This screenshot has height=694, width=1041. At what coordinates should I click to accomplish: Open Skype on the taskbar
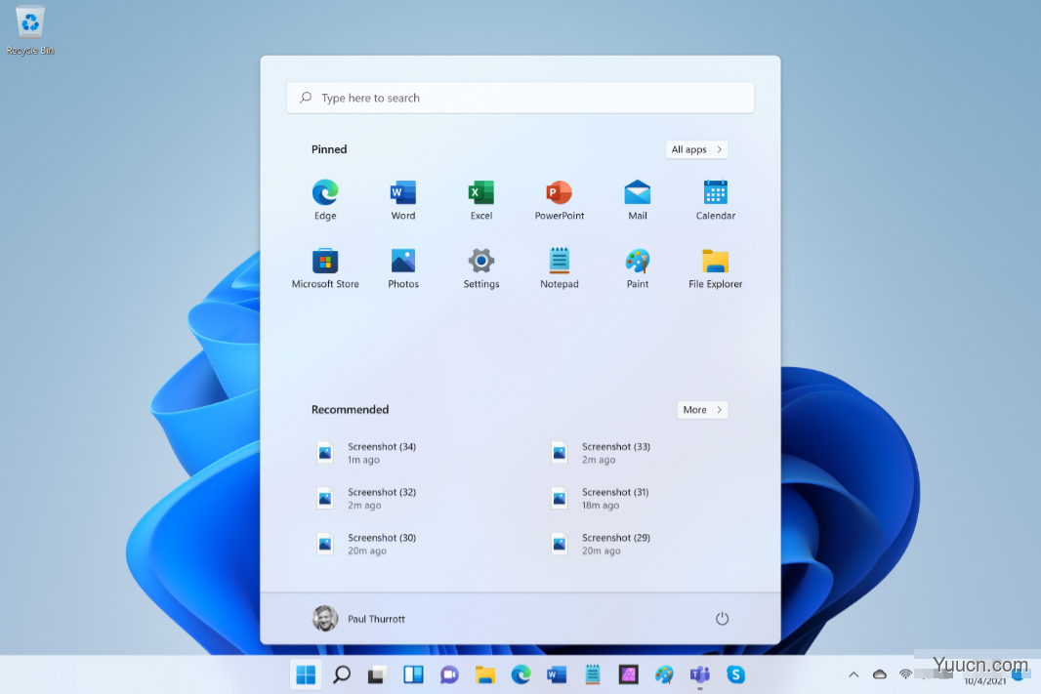coord(735,674)
